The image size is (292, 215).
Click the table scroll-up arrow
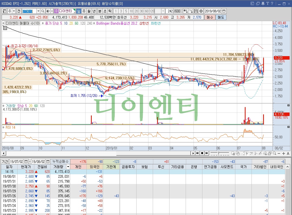[287, 167]
